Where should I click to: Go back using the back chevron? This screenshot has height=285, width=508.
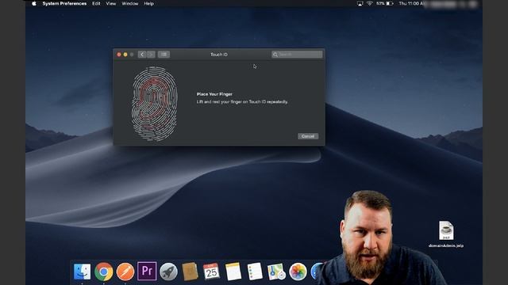click(x=142, y=55)
